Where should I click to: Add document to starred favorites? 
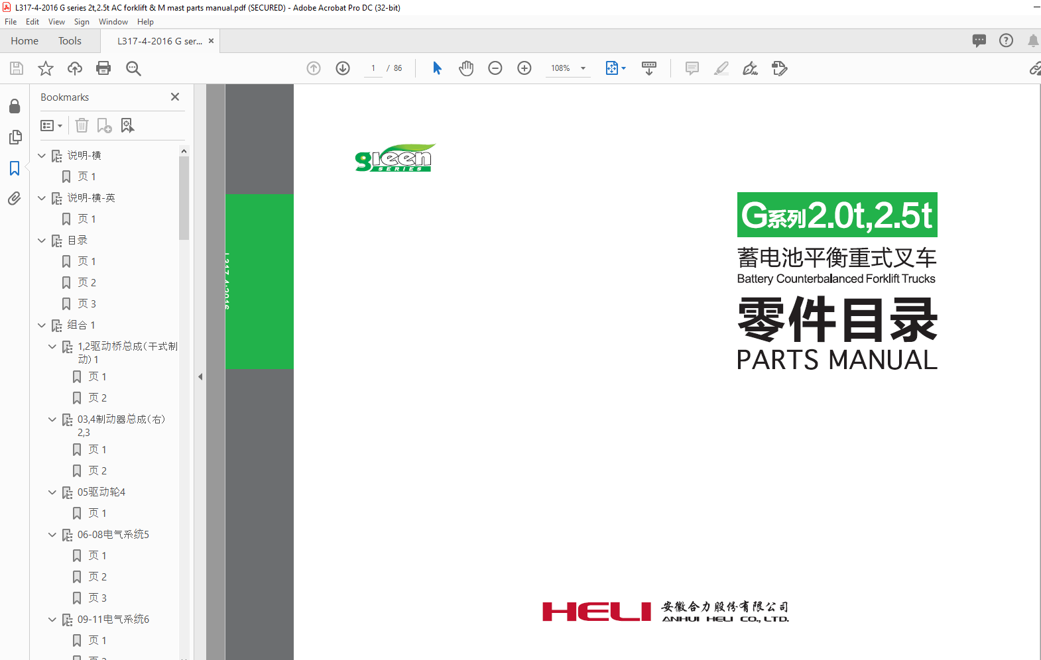[x=46, y=68]
